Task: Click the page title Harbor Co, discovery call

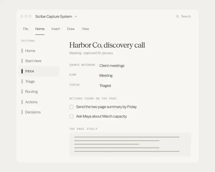Action: click(107, 45)
